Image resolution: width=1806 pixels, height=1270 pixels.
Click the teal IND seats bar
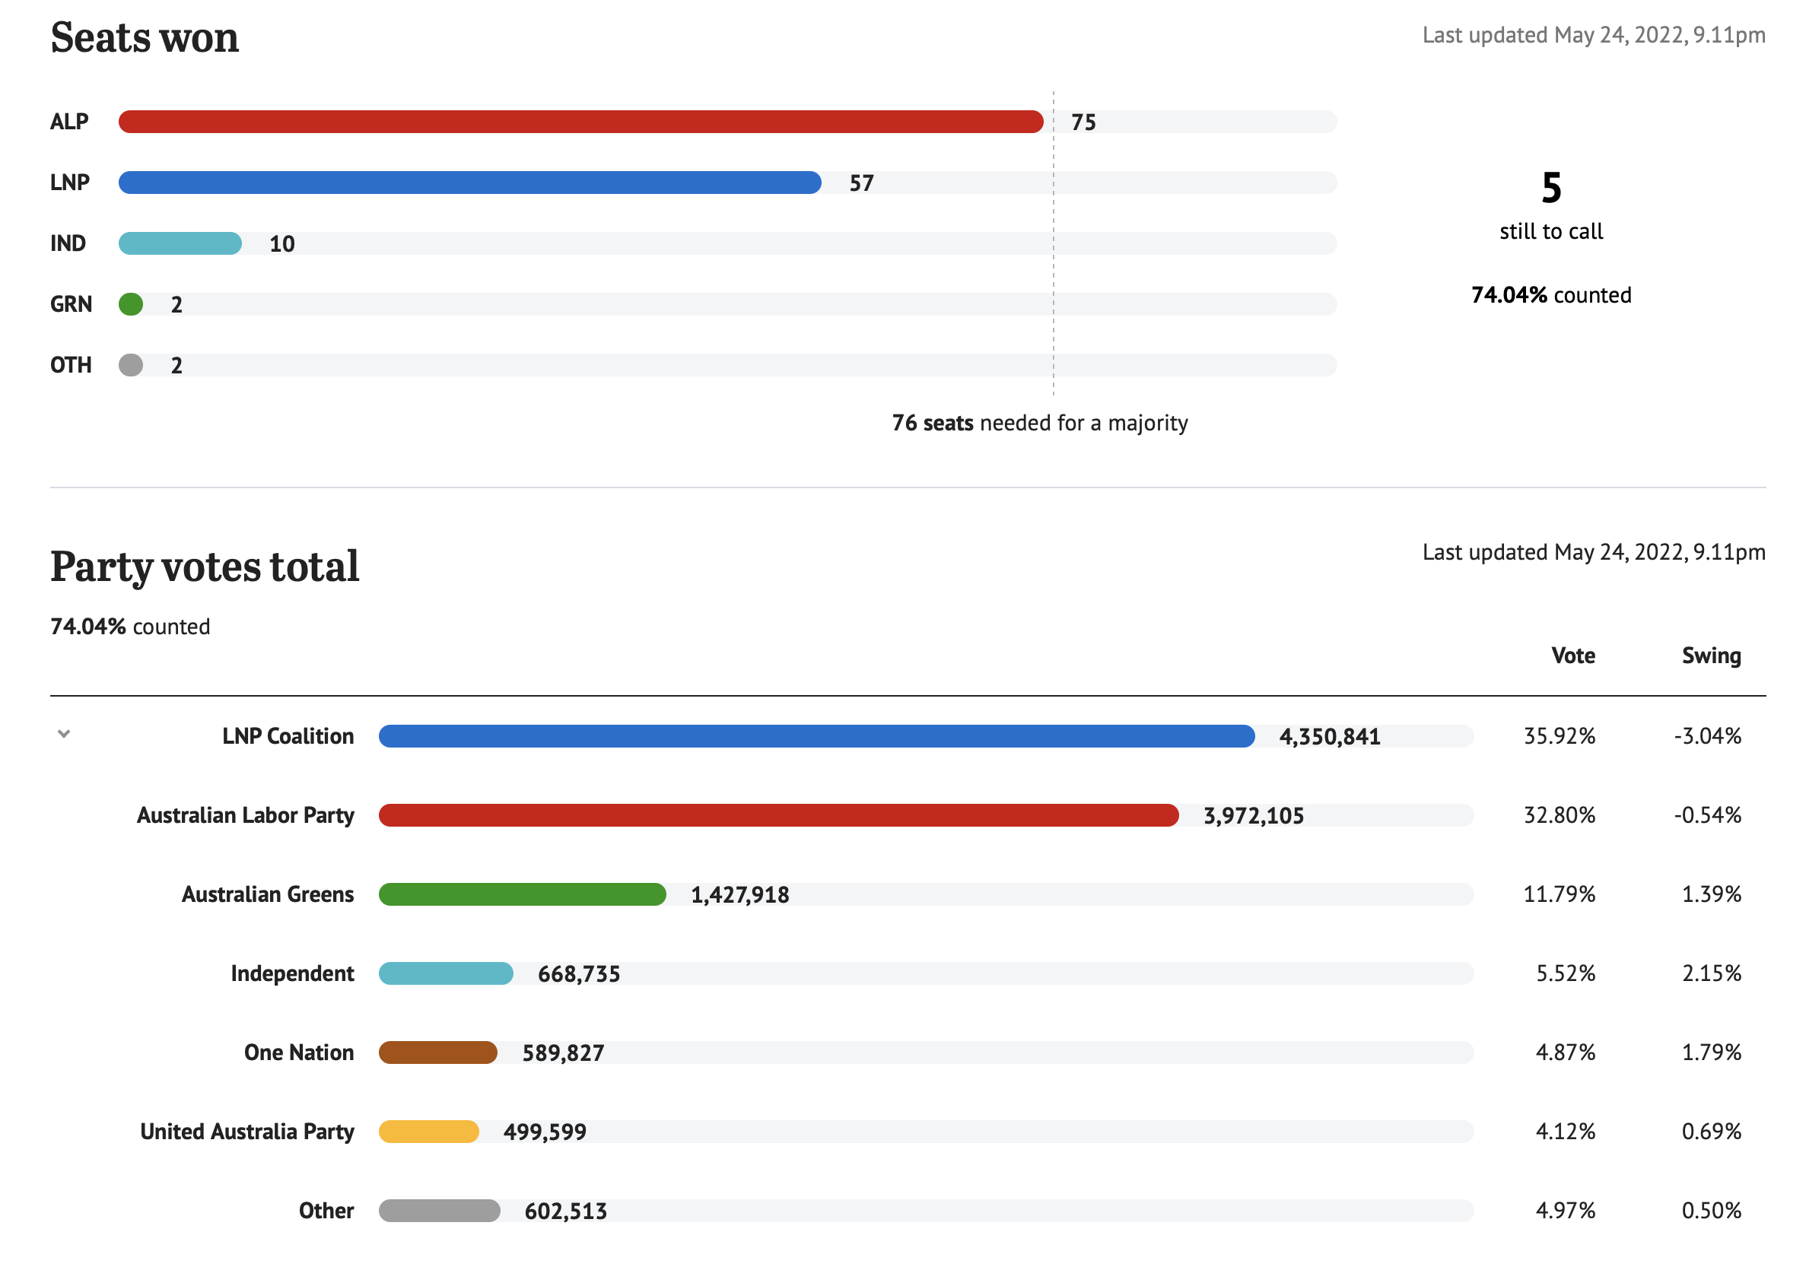click(180, 244)
